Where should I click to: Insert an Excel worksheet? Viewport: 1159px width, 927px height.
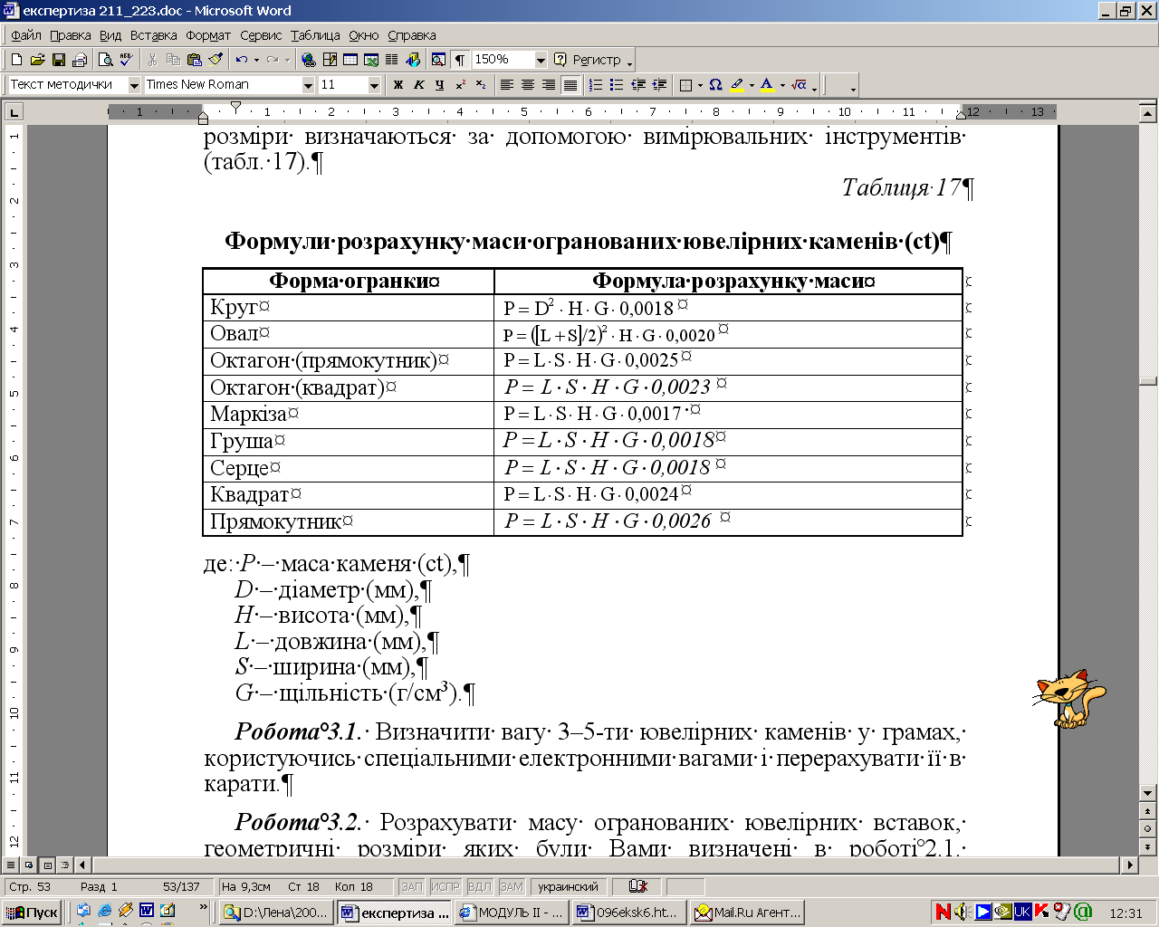[x=371, y=60]
